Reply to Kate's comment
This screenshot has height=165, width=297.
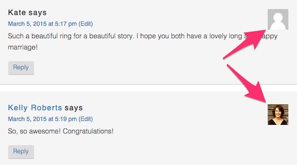(x=21, y=68)
